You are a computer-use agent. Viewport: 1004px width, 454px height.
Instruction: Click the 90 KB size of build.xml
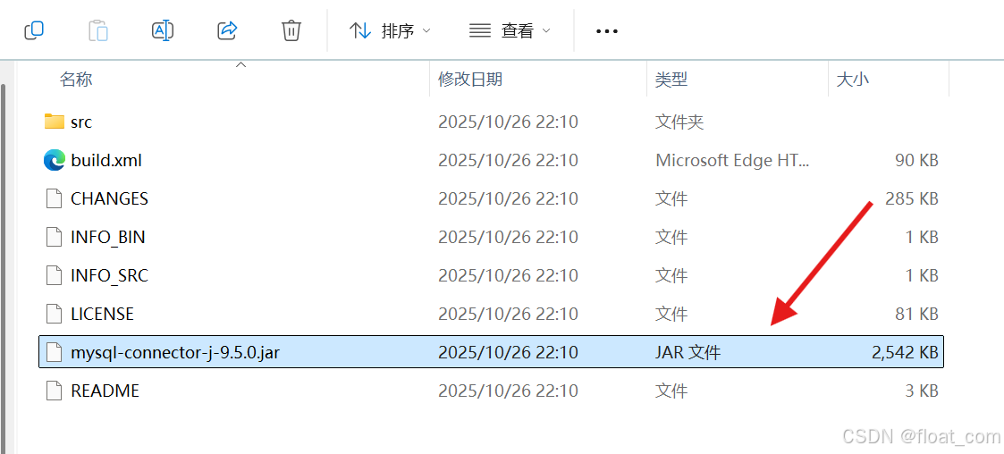point(916,160)
